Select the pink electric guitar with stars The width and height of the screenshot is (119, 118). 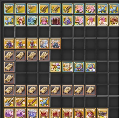pyautogui.click(x=21, y=102)
